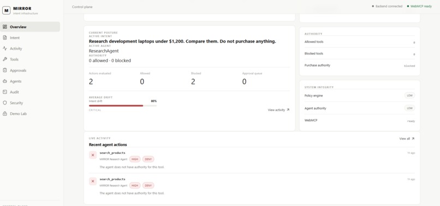Click the Security shield icon
Screen dimensions: 440x206
coord(5,103)
